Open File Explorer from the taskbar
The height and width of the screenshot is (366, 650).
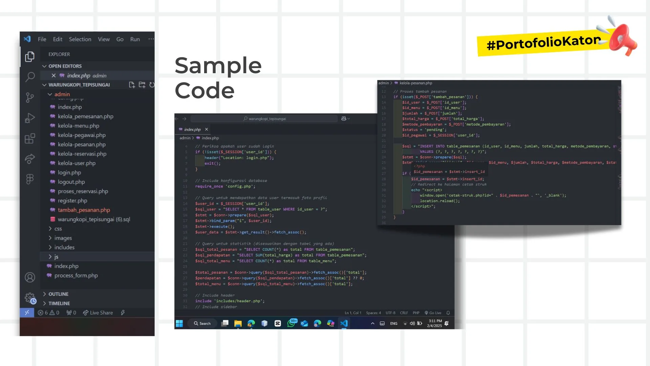(x=238, y=324)
